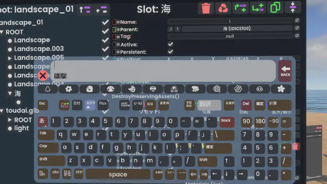Click the Esc key
Image resolution: width=327 pixels, height=184 pixels.
click(x=43, y=105)
